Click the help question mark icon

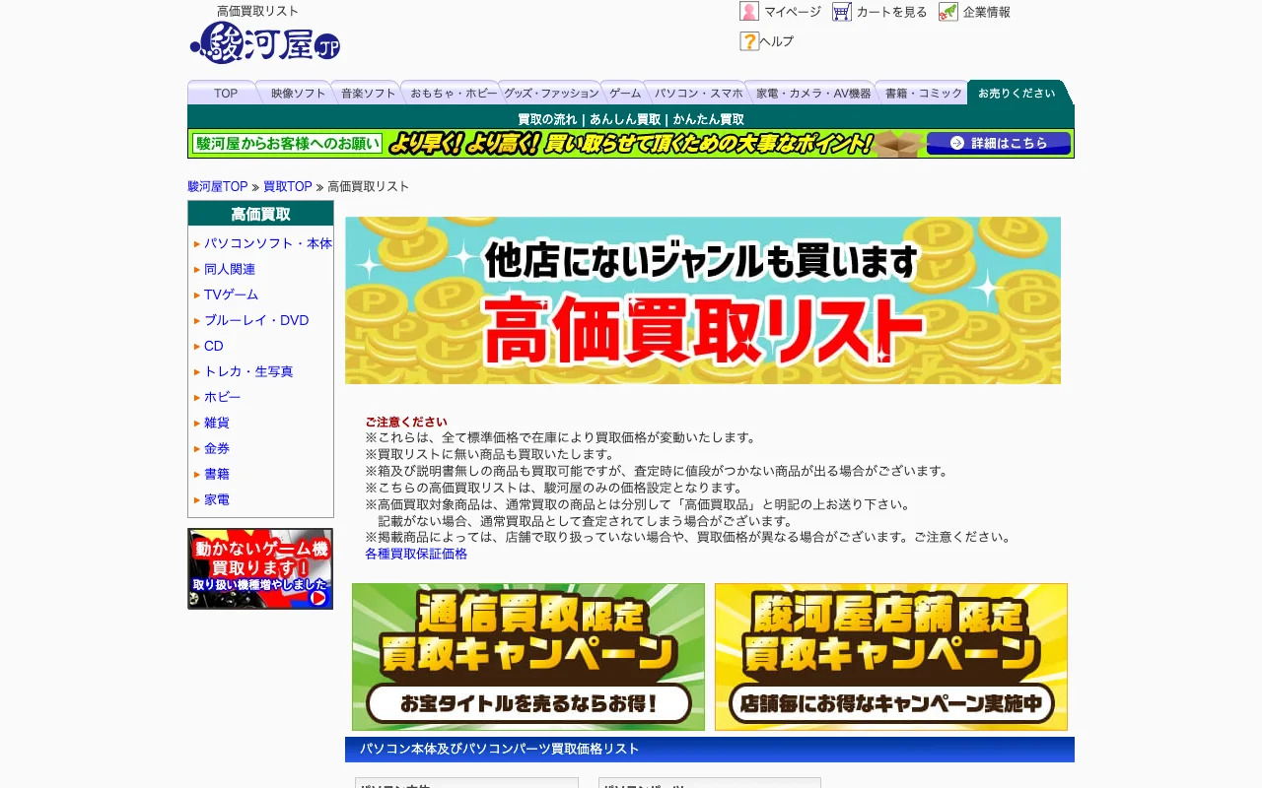click(x=749, y=41)
